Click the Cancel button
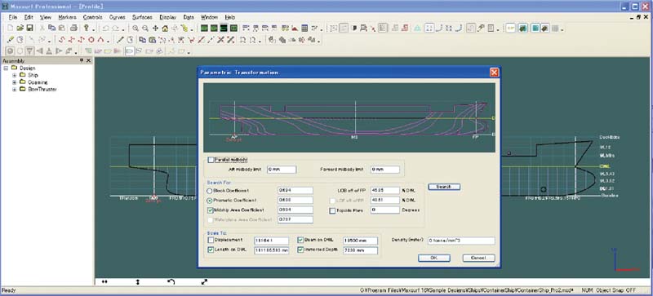Screen dimensions: 653x296 pos(479,258)
